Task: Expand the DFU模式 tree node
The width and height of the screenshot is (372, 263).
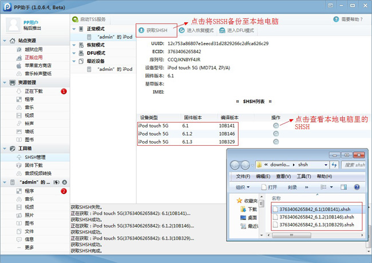Action: pos(74,53)
